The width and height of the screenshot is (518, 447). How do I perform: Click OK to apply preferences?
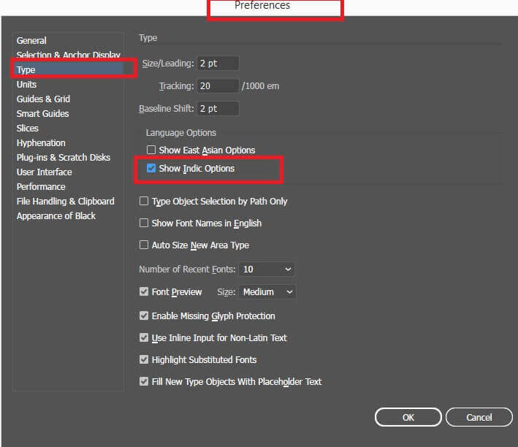[x=408, y=417]
